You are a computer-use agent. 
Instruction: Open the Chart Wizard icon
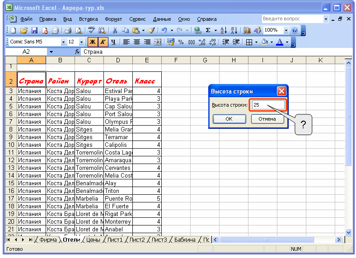247,30
